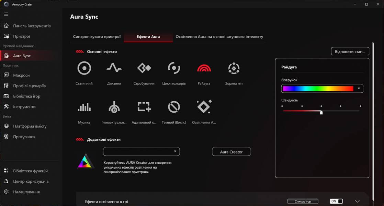Click the Settings (Налаштування) gear icon
Viewport: 384px width, 206px height.
pos(7,192)
